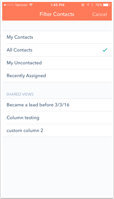Select the Column testing shared view
Viewport: 114px width, 199px height.
click(57, 118)
